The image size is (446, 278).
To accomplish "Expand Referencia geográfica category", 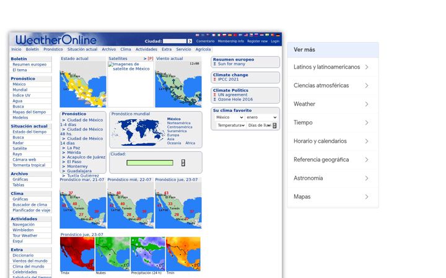I will pyautogui.click(x=333, y=159).
